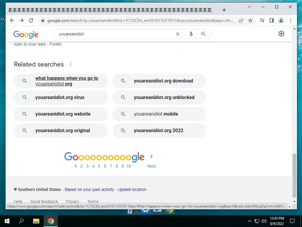
Task: Search 'youareanidiot.org virus' suggestion
Action: 61,98
